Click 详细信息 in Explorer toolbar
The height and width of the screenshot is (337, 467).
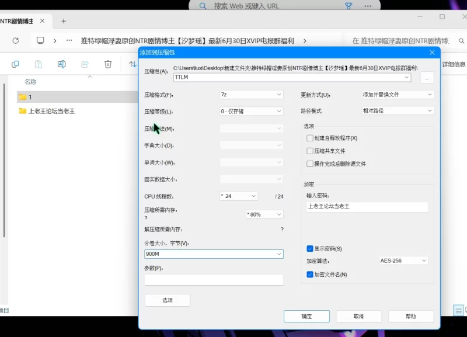[454, 64]
